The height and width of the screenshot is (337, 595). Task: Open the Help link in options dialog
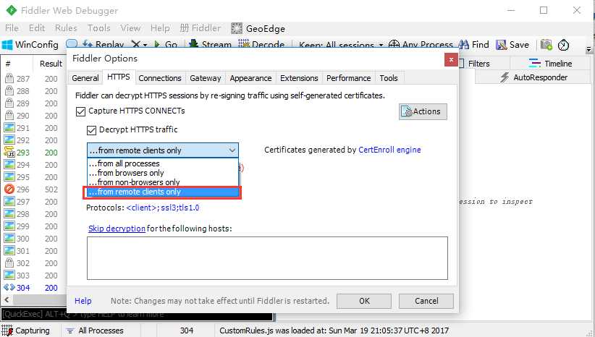coord(83,301)
